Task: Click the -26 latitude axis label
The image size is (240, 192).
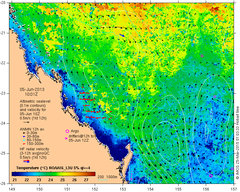Action: click(3, 183)
